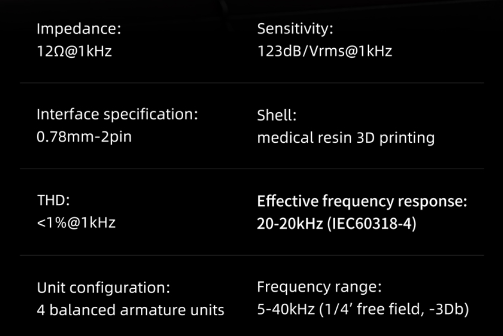Screen dimensions: 503x336
Task: Click the THD label
Action: [53, 201]
